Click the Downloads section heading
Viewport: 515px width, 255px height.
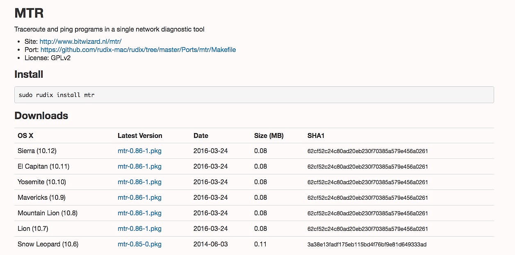[x=41, y=116]
